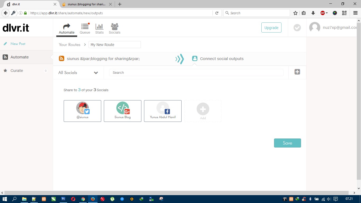Open Opera from the taskbar
Viewport: 361px width, 203px height.
(73, 199)
